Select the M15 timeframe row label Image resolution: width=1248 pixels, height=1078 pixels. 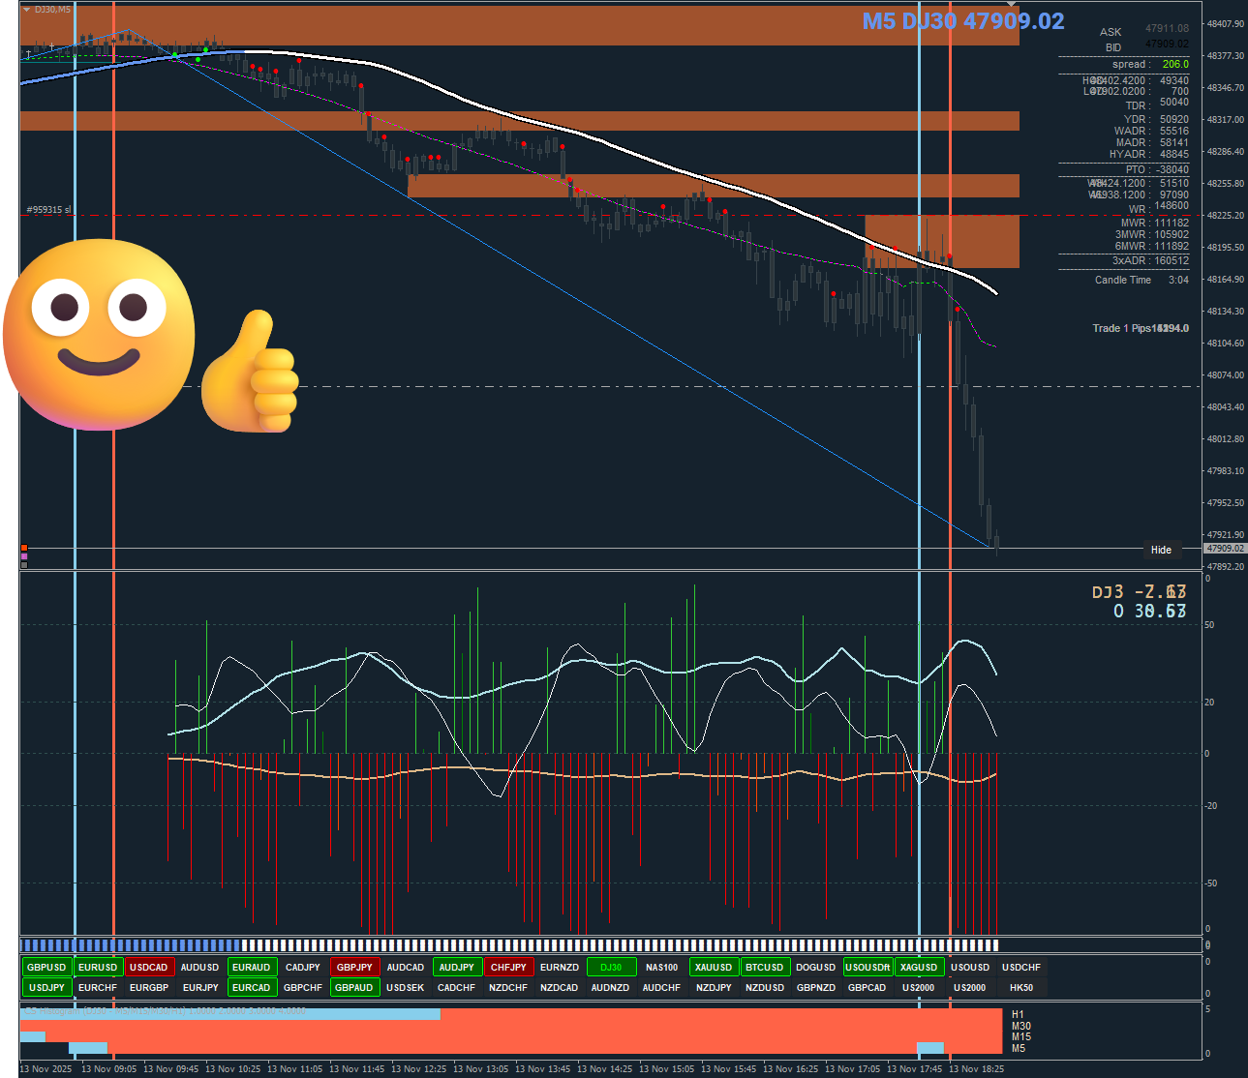click(1021, 1037)
